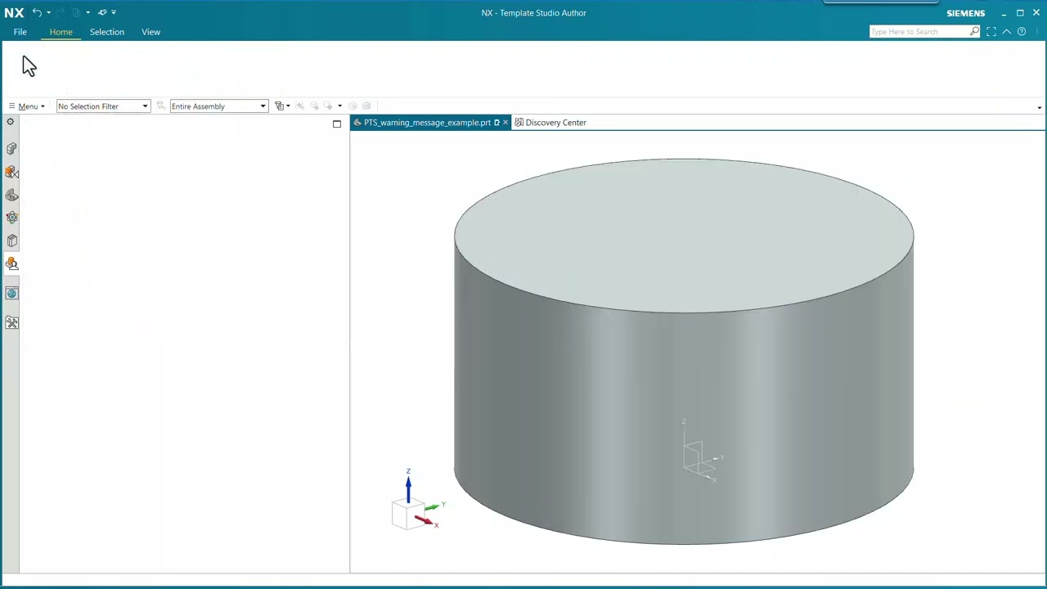
Task: Click the selection priority icon in top border bar
Action: click(279, 106)
